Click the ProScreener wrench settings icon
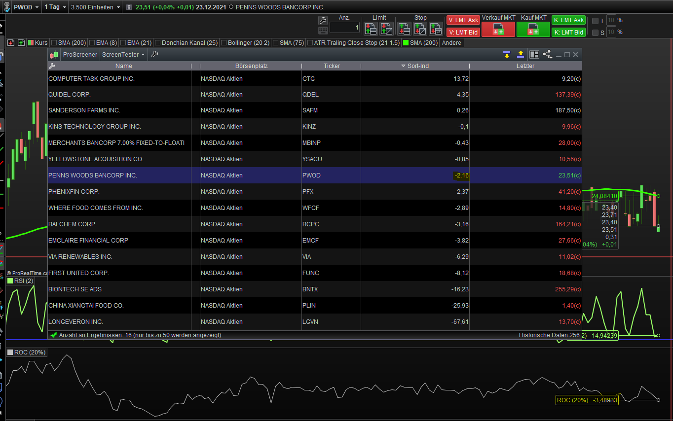Image resolution: width=673 pixels, height=421 pixels. pyautogui.click(x=154, y=54)
